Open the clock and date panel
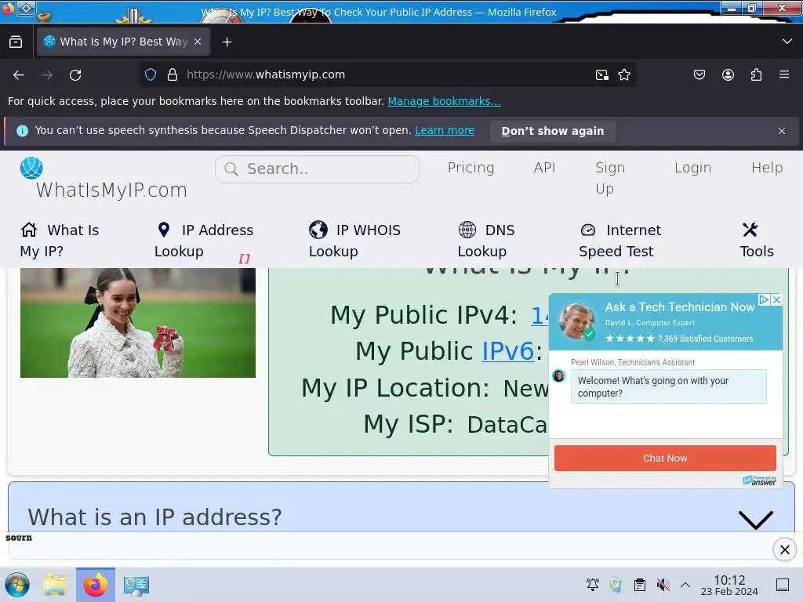Viewport: 803px width, 602px height. [729, 585]
